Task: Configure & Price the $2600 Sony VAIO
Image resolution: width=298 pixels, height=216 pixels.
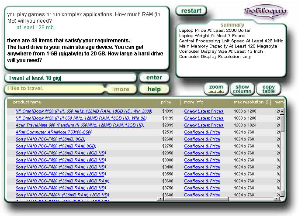Action: point(202,139)
